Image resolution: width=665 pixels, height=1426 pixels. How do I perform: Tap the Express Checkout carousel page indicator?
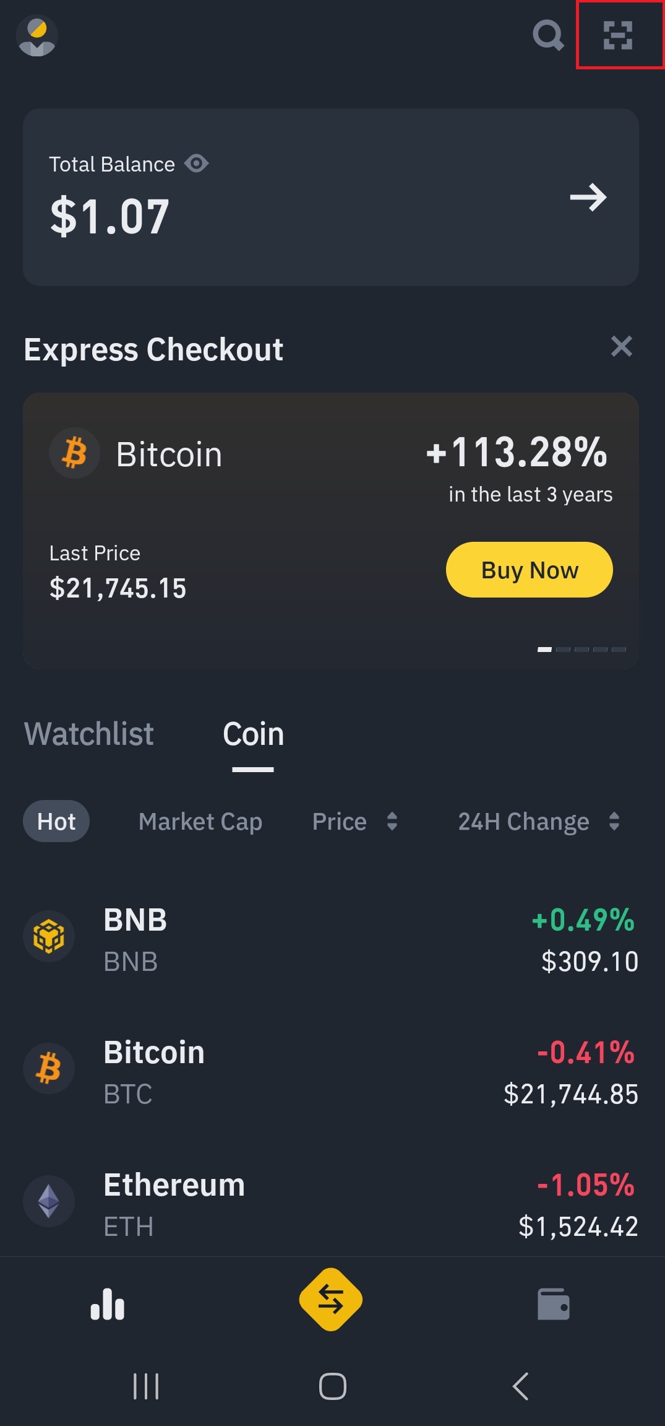point(581,650)
